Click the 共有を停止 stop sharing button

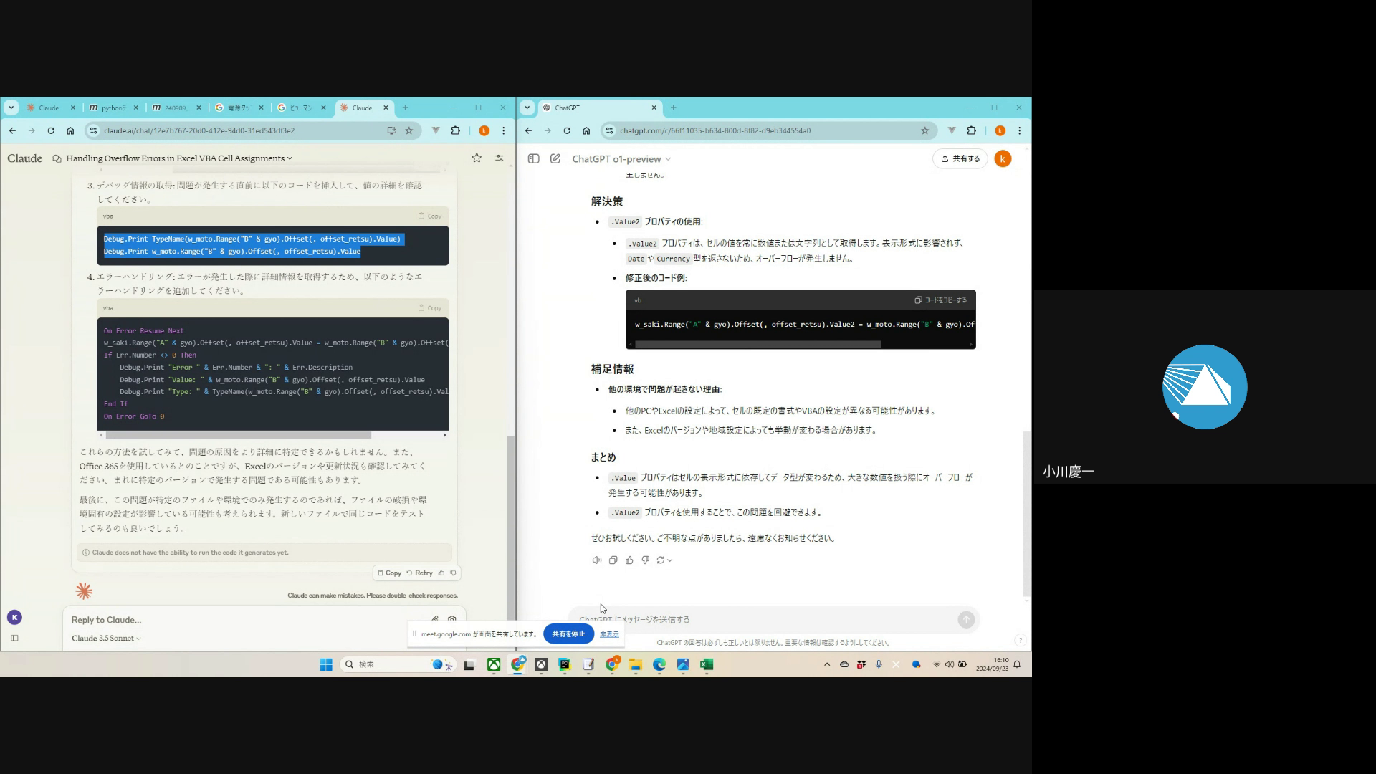(568, 634)
